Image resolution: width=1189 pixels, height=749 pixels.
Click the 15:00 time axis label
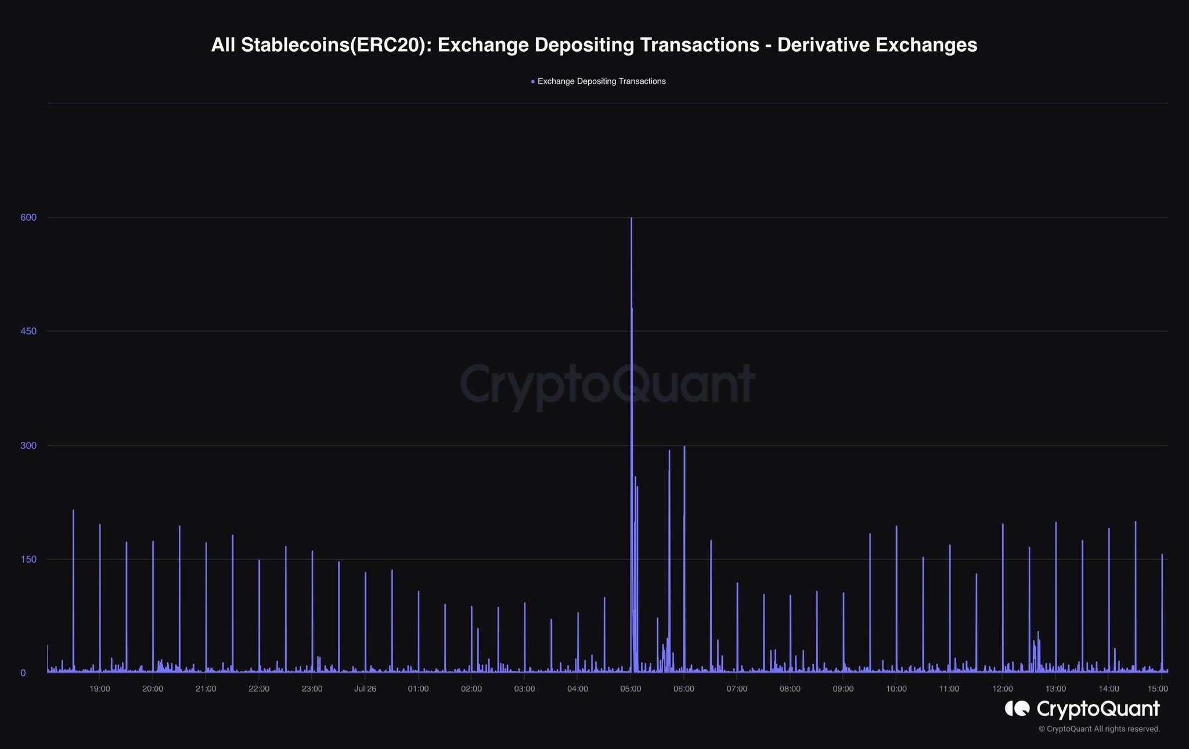click(x=1158, y=689)
